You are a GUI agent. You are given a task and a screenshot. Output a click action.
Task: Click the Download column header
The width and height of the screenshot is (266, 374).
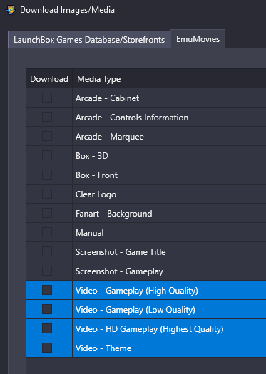tap(49, 78)
